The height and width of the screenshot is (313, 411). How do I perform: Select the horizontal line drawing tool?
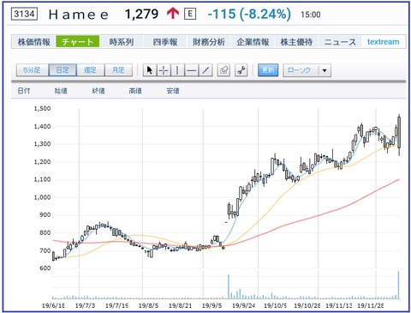(191, 70)
